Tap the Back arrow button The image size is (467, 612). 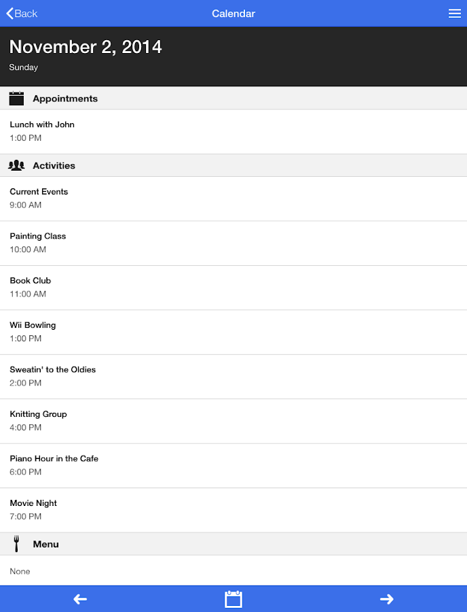click(x=21, y=14)
